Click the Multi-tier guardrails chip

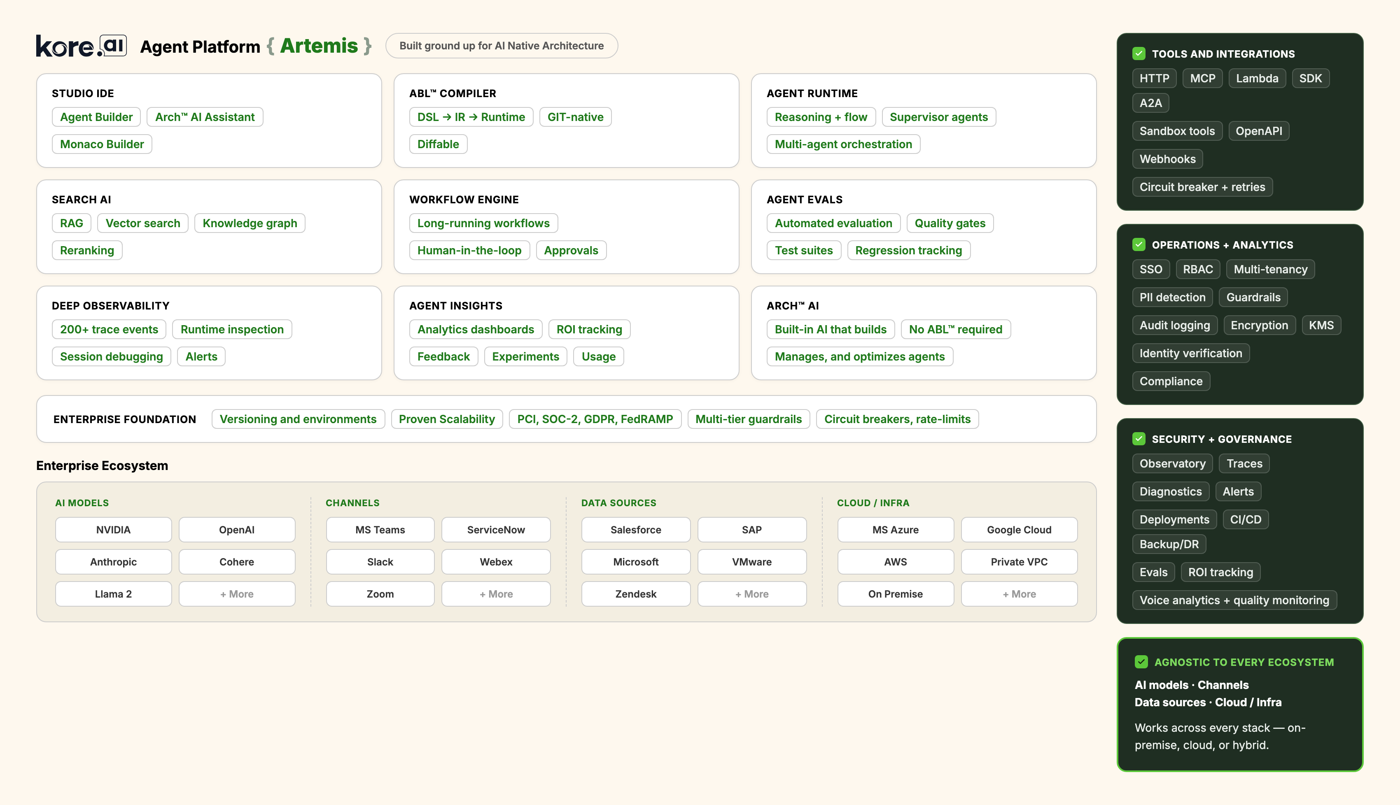[x=749, y=419]
